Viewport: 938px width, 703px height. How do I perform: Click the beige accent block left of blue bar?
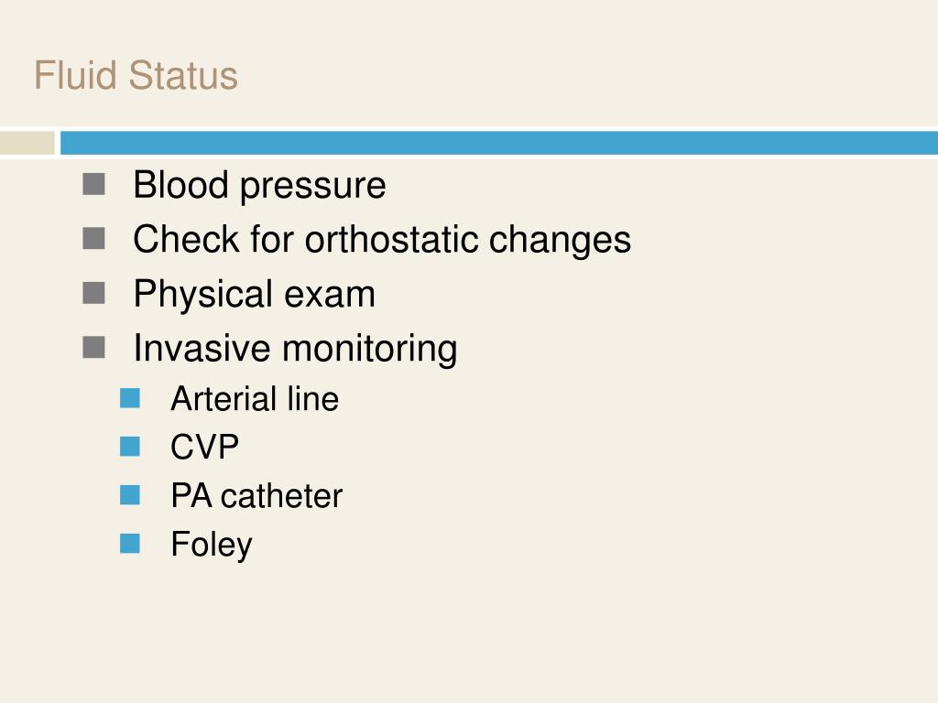[27, 143]
